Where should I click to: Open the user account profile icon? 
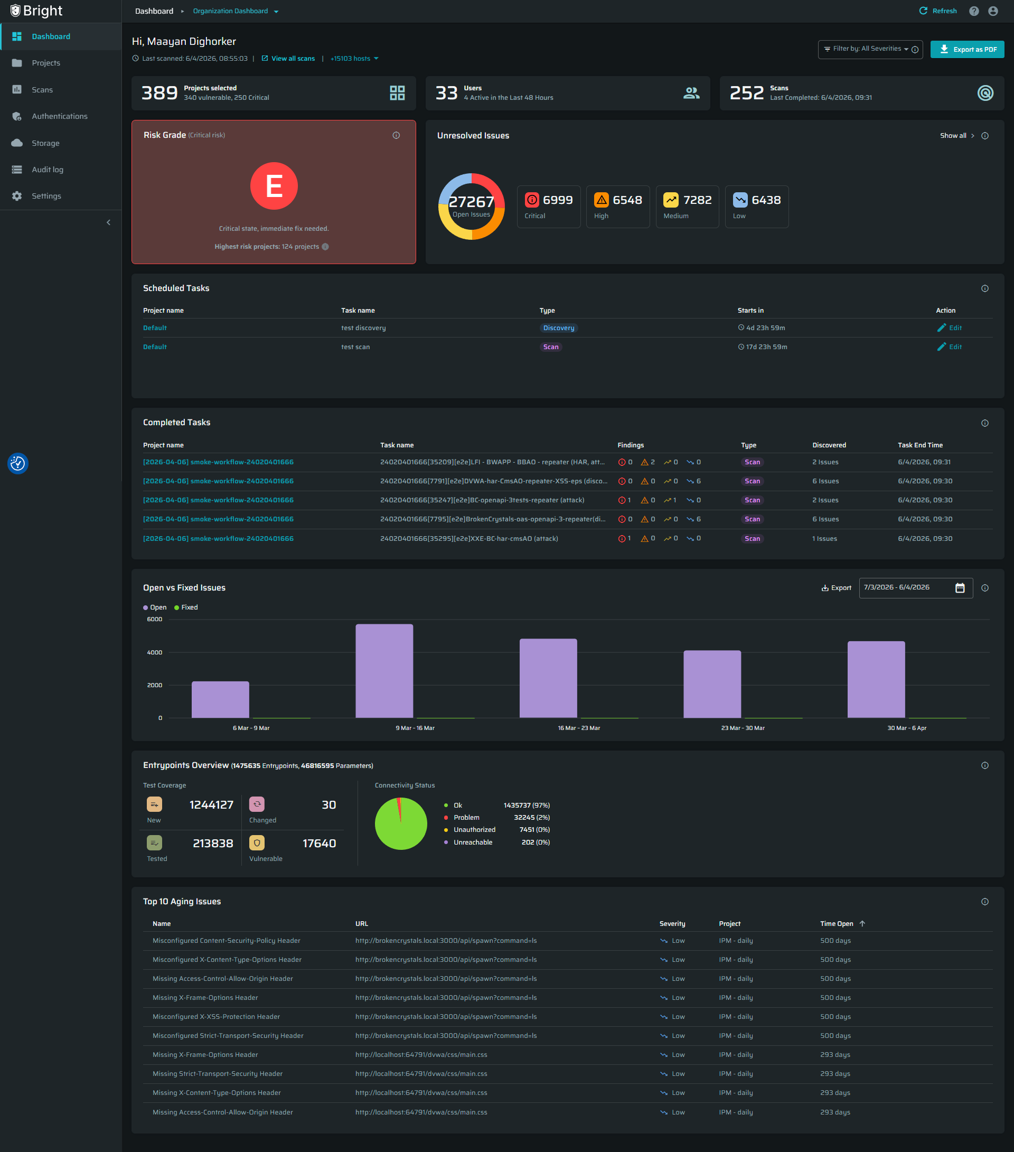point(992,11)
